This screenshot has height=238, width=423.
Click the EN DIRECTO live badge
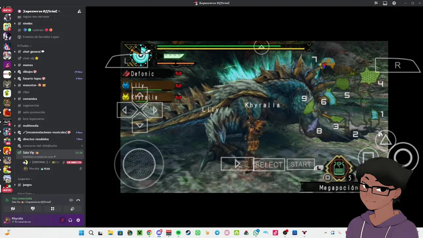[74, 162]
